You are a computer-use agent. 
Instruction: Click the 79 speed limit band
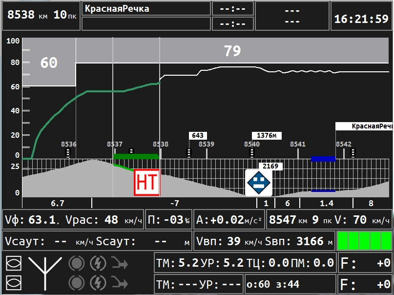point(232,51)
